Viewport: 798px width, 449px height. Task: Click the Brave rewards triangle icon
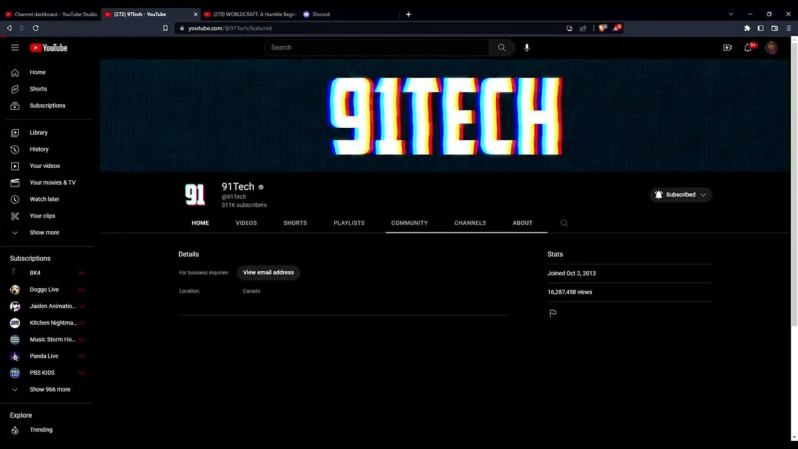pyautogui.click(x=616, y=28)
